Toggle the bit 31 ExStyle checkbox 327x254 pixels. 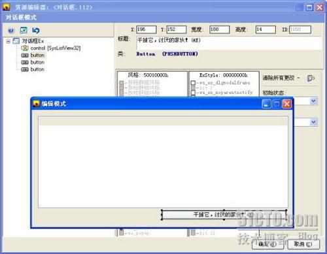(x=193, y=233)
